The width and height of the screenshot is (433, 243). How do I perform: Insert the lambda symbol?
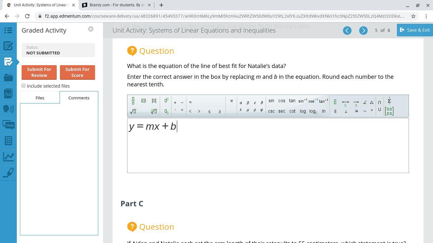pos(241,110)
